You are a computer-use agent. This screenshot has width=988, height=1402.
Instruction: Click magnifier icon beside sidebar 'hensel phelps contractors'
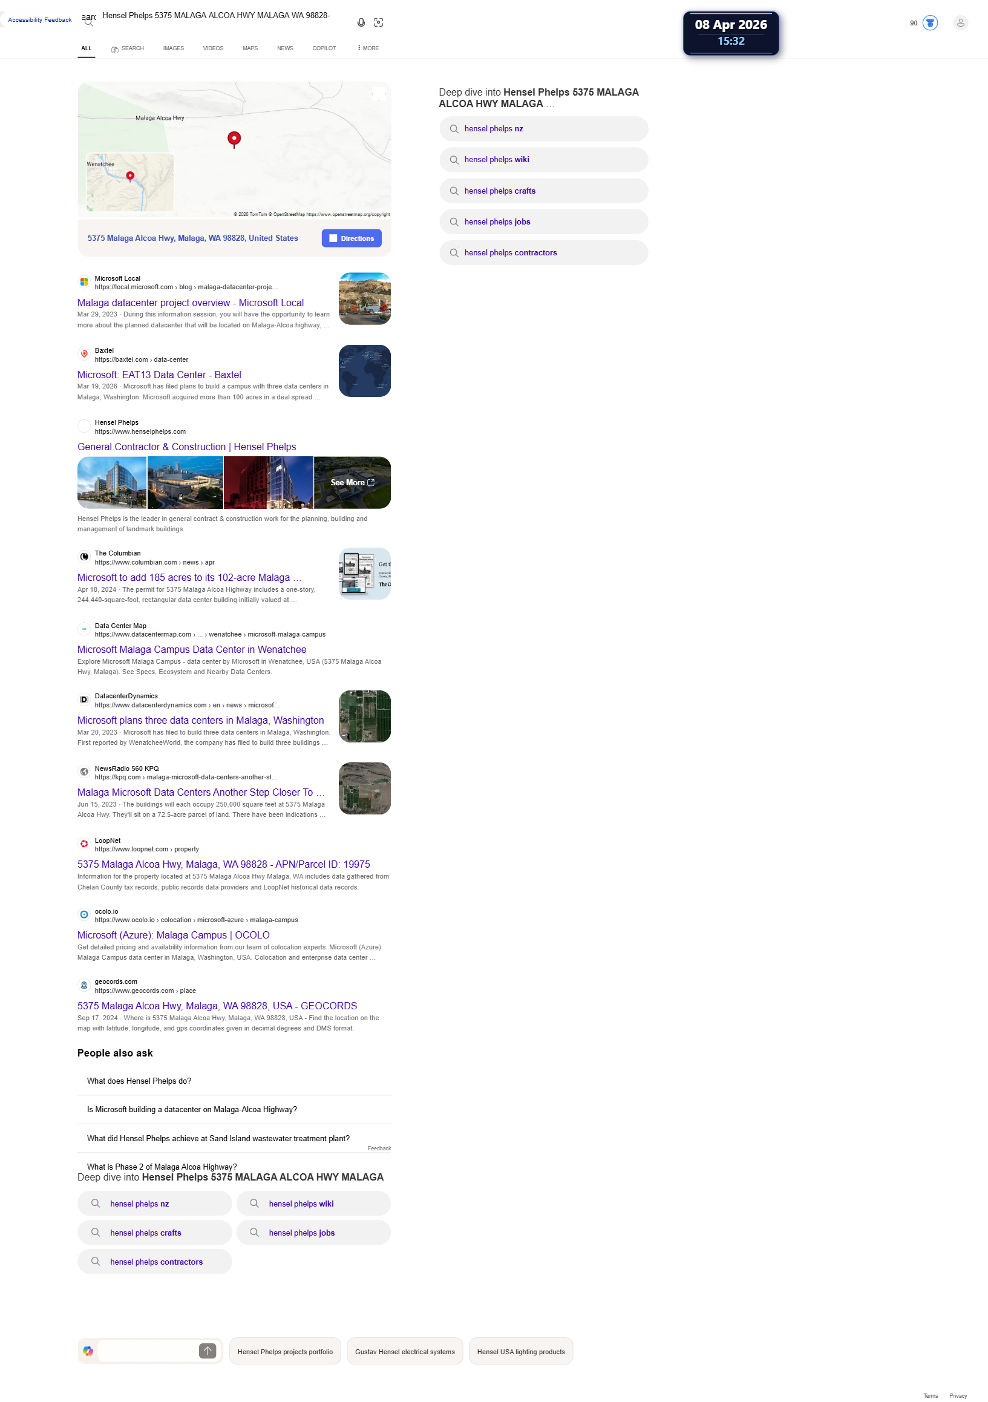tap(454, 253)
